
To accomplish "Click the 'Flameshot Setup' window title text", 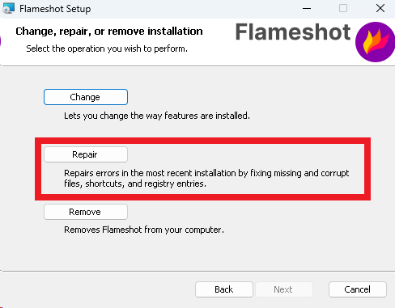I will click(55, 9).
